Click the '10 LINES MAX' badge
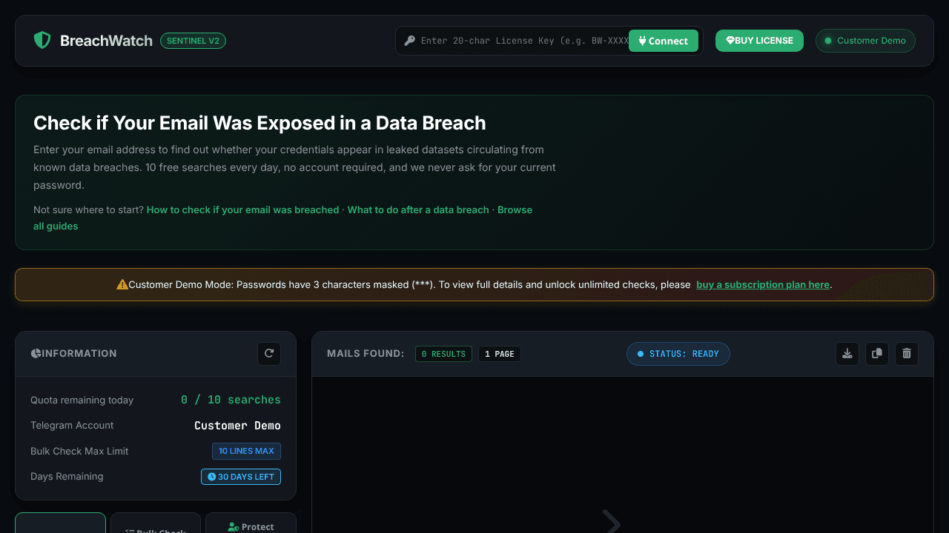 (x=246, y=451)
